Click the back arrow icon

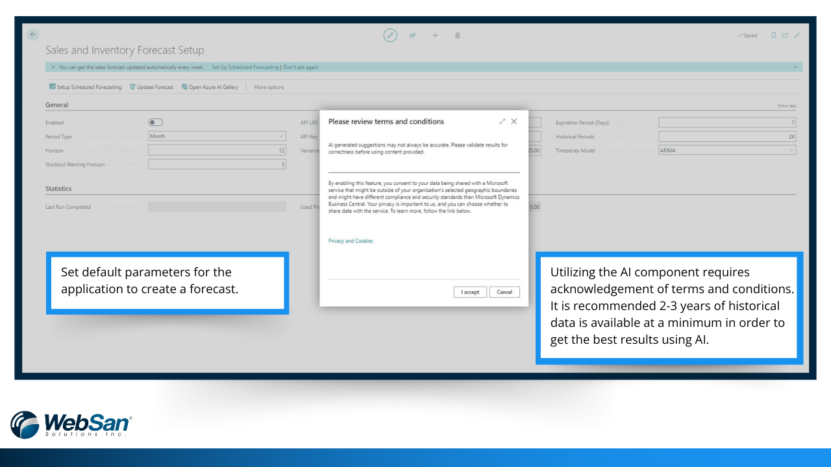34,34
